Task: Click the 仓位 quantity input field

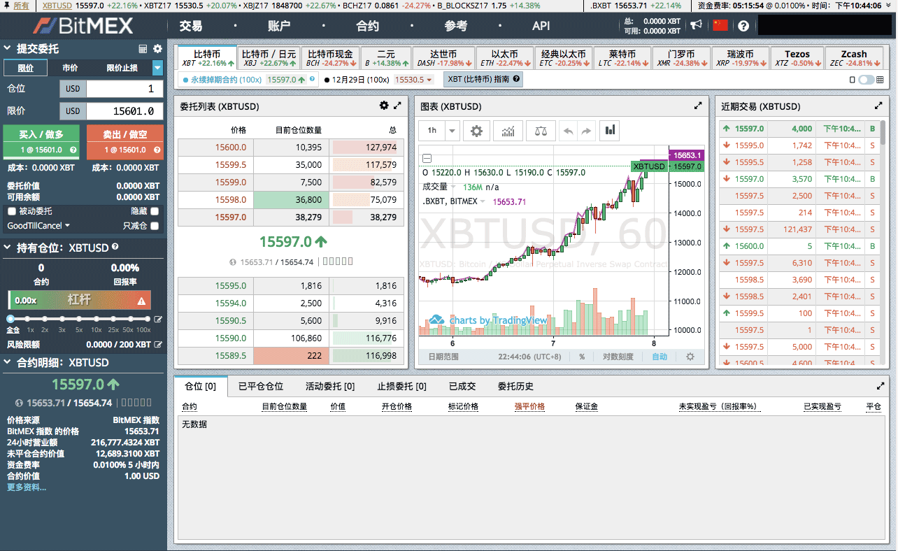Action: (125, 89)
